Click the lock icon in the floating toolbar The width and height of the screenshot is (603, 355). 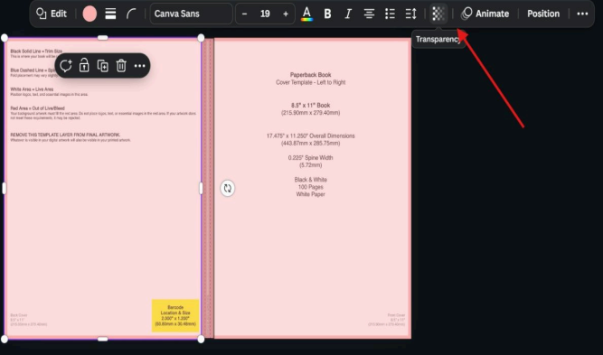[84, 66]
